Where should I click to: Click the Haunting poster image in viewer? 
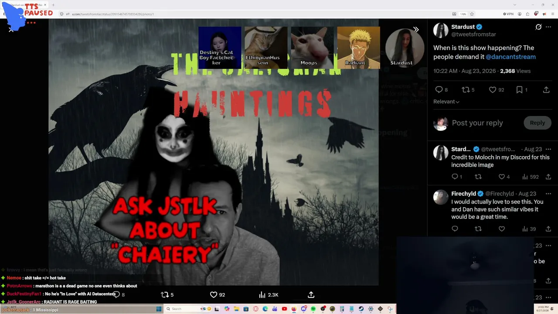coord(214,152)
